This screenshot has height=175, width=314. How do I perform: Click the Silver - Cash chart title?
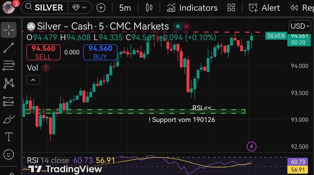tap(103, 26)
